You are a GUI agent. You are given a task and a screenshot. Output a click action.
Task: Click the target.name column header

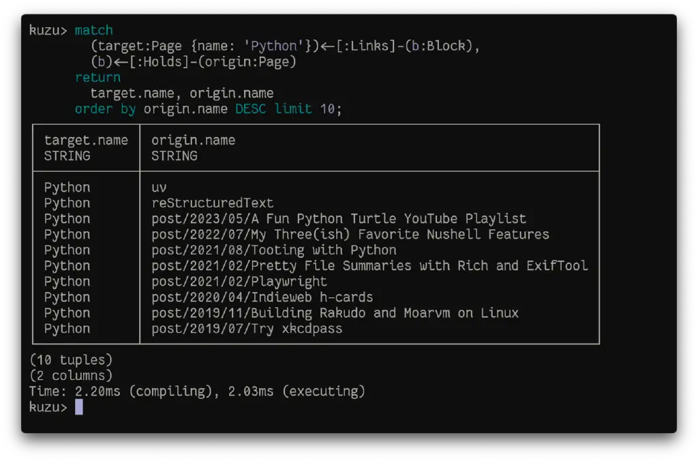[x=86, y=148]
